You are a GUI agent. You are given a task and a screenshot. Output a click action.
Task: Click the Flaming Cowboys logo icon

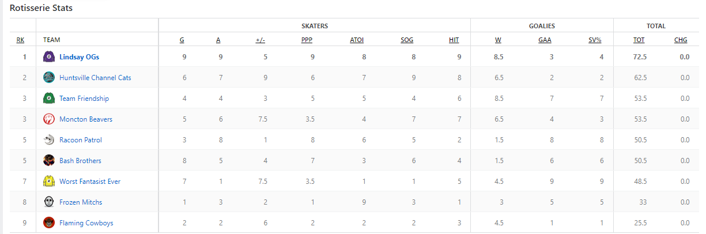(49, 223)
